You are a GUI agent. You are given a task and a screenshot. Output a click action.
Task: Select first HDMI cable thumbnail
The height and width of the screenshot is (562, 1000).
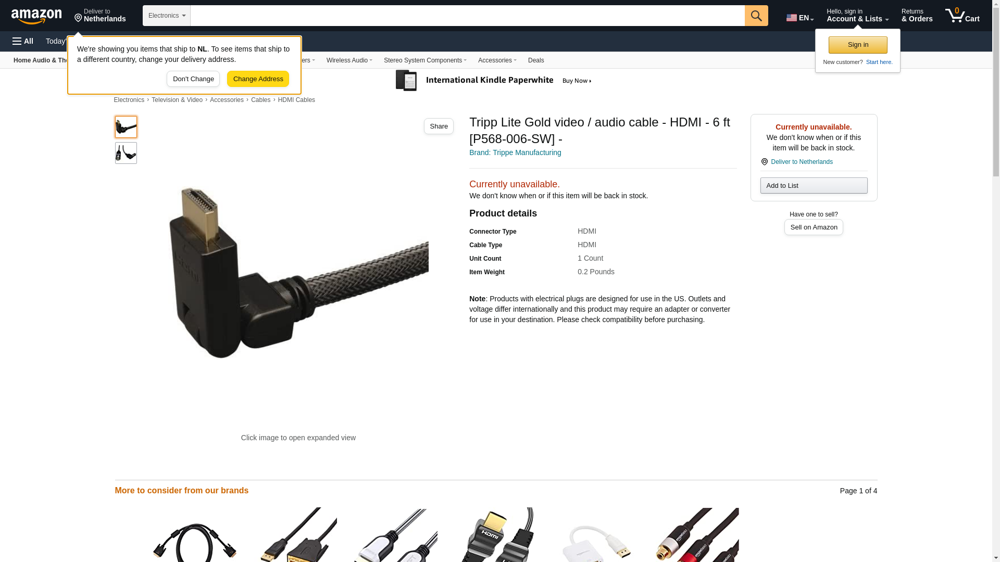(x=126, y=127)
